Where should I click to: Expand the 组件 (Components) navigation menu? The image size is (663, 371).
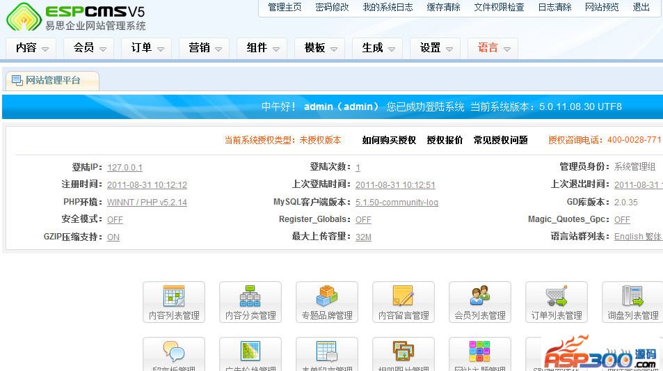(262, 48)
